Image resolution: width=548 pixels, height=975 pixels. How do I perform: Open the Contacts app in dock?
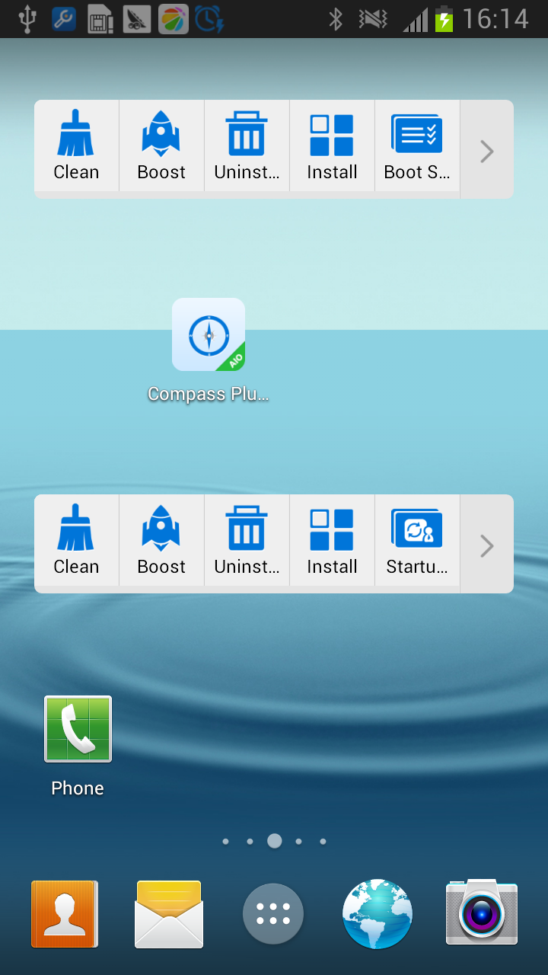pyautogui.click(x=65, y=914)
